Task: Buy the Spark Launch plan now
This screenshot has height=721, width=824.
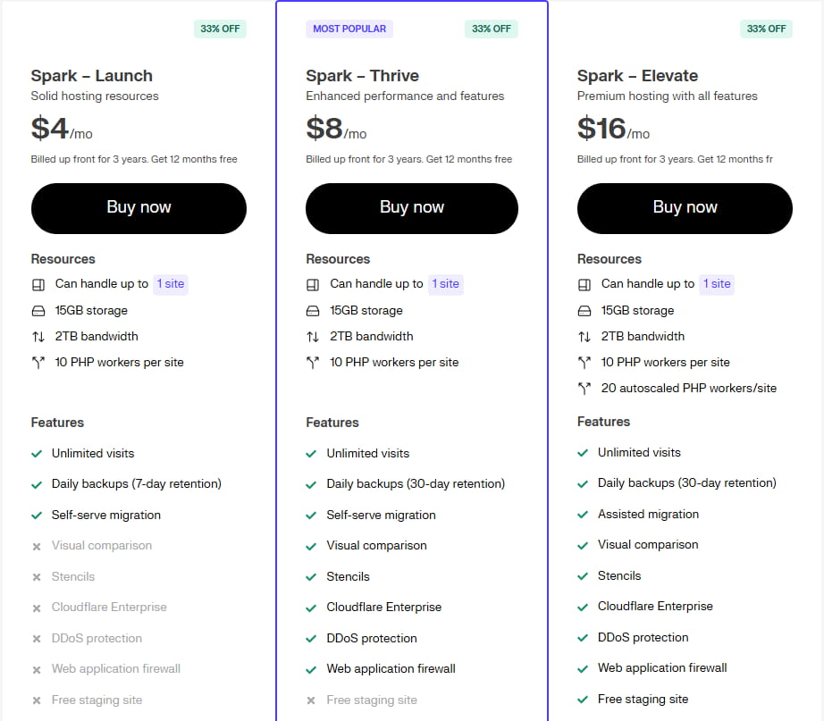Action: click(139, 207)
